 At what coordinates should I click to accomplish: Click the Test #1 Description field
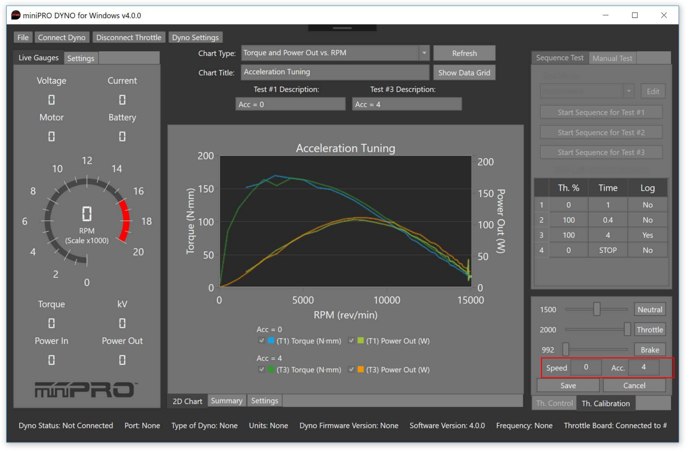(290, 104)
